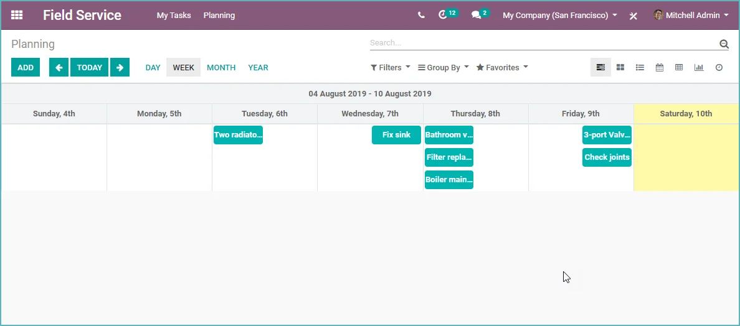Open the Activity clock view icon
The height and width of the screenshot is (326, 740).
point(719,67)
